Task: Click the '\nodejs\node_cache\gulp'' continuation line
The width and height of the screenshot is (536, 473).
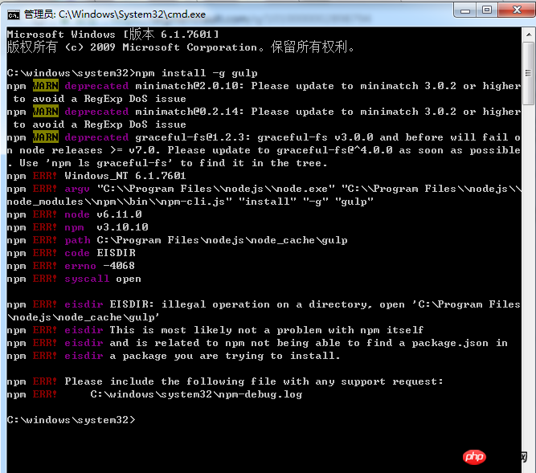Action: 84,317
